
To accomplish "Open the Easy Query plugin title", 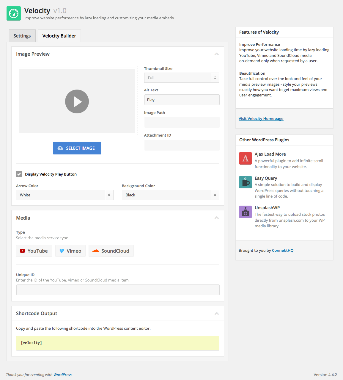I will [266, 178].
